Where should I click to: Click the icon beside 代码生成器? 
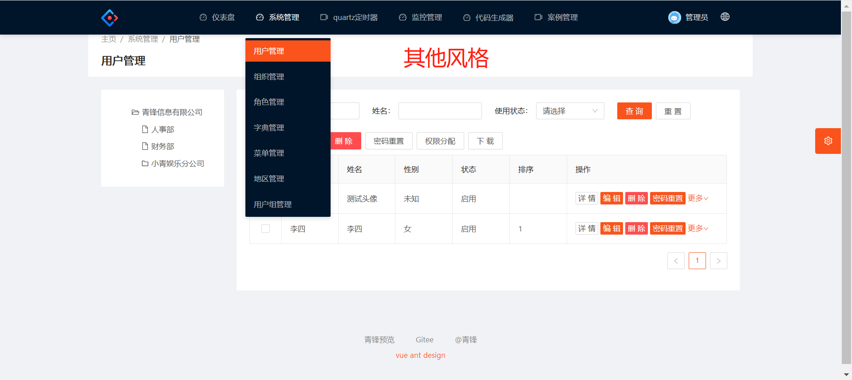pyautogui.click(x=467, y=18)
